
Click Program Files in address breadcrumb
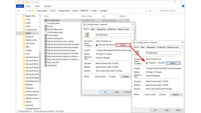click(64, 11)
